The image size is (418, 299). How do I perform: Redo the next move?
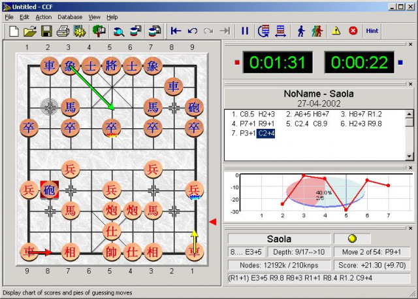[x=208, y=31]
